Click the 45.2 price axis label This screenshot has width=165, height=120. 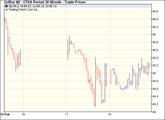coord(156,65)
